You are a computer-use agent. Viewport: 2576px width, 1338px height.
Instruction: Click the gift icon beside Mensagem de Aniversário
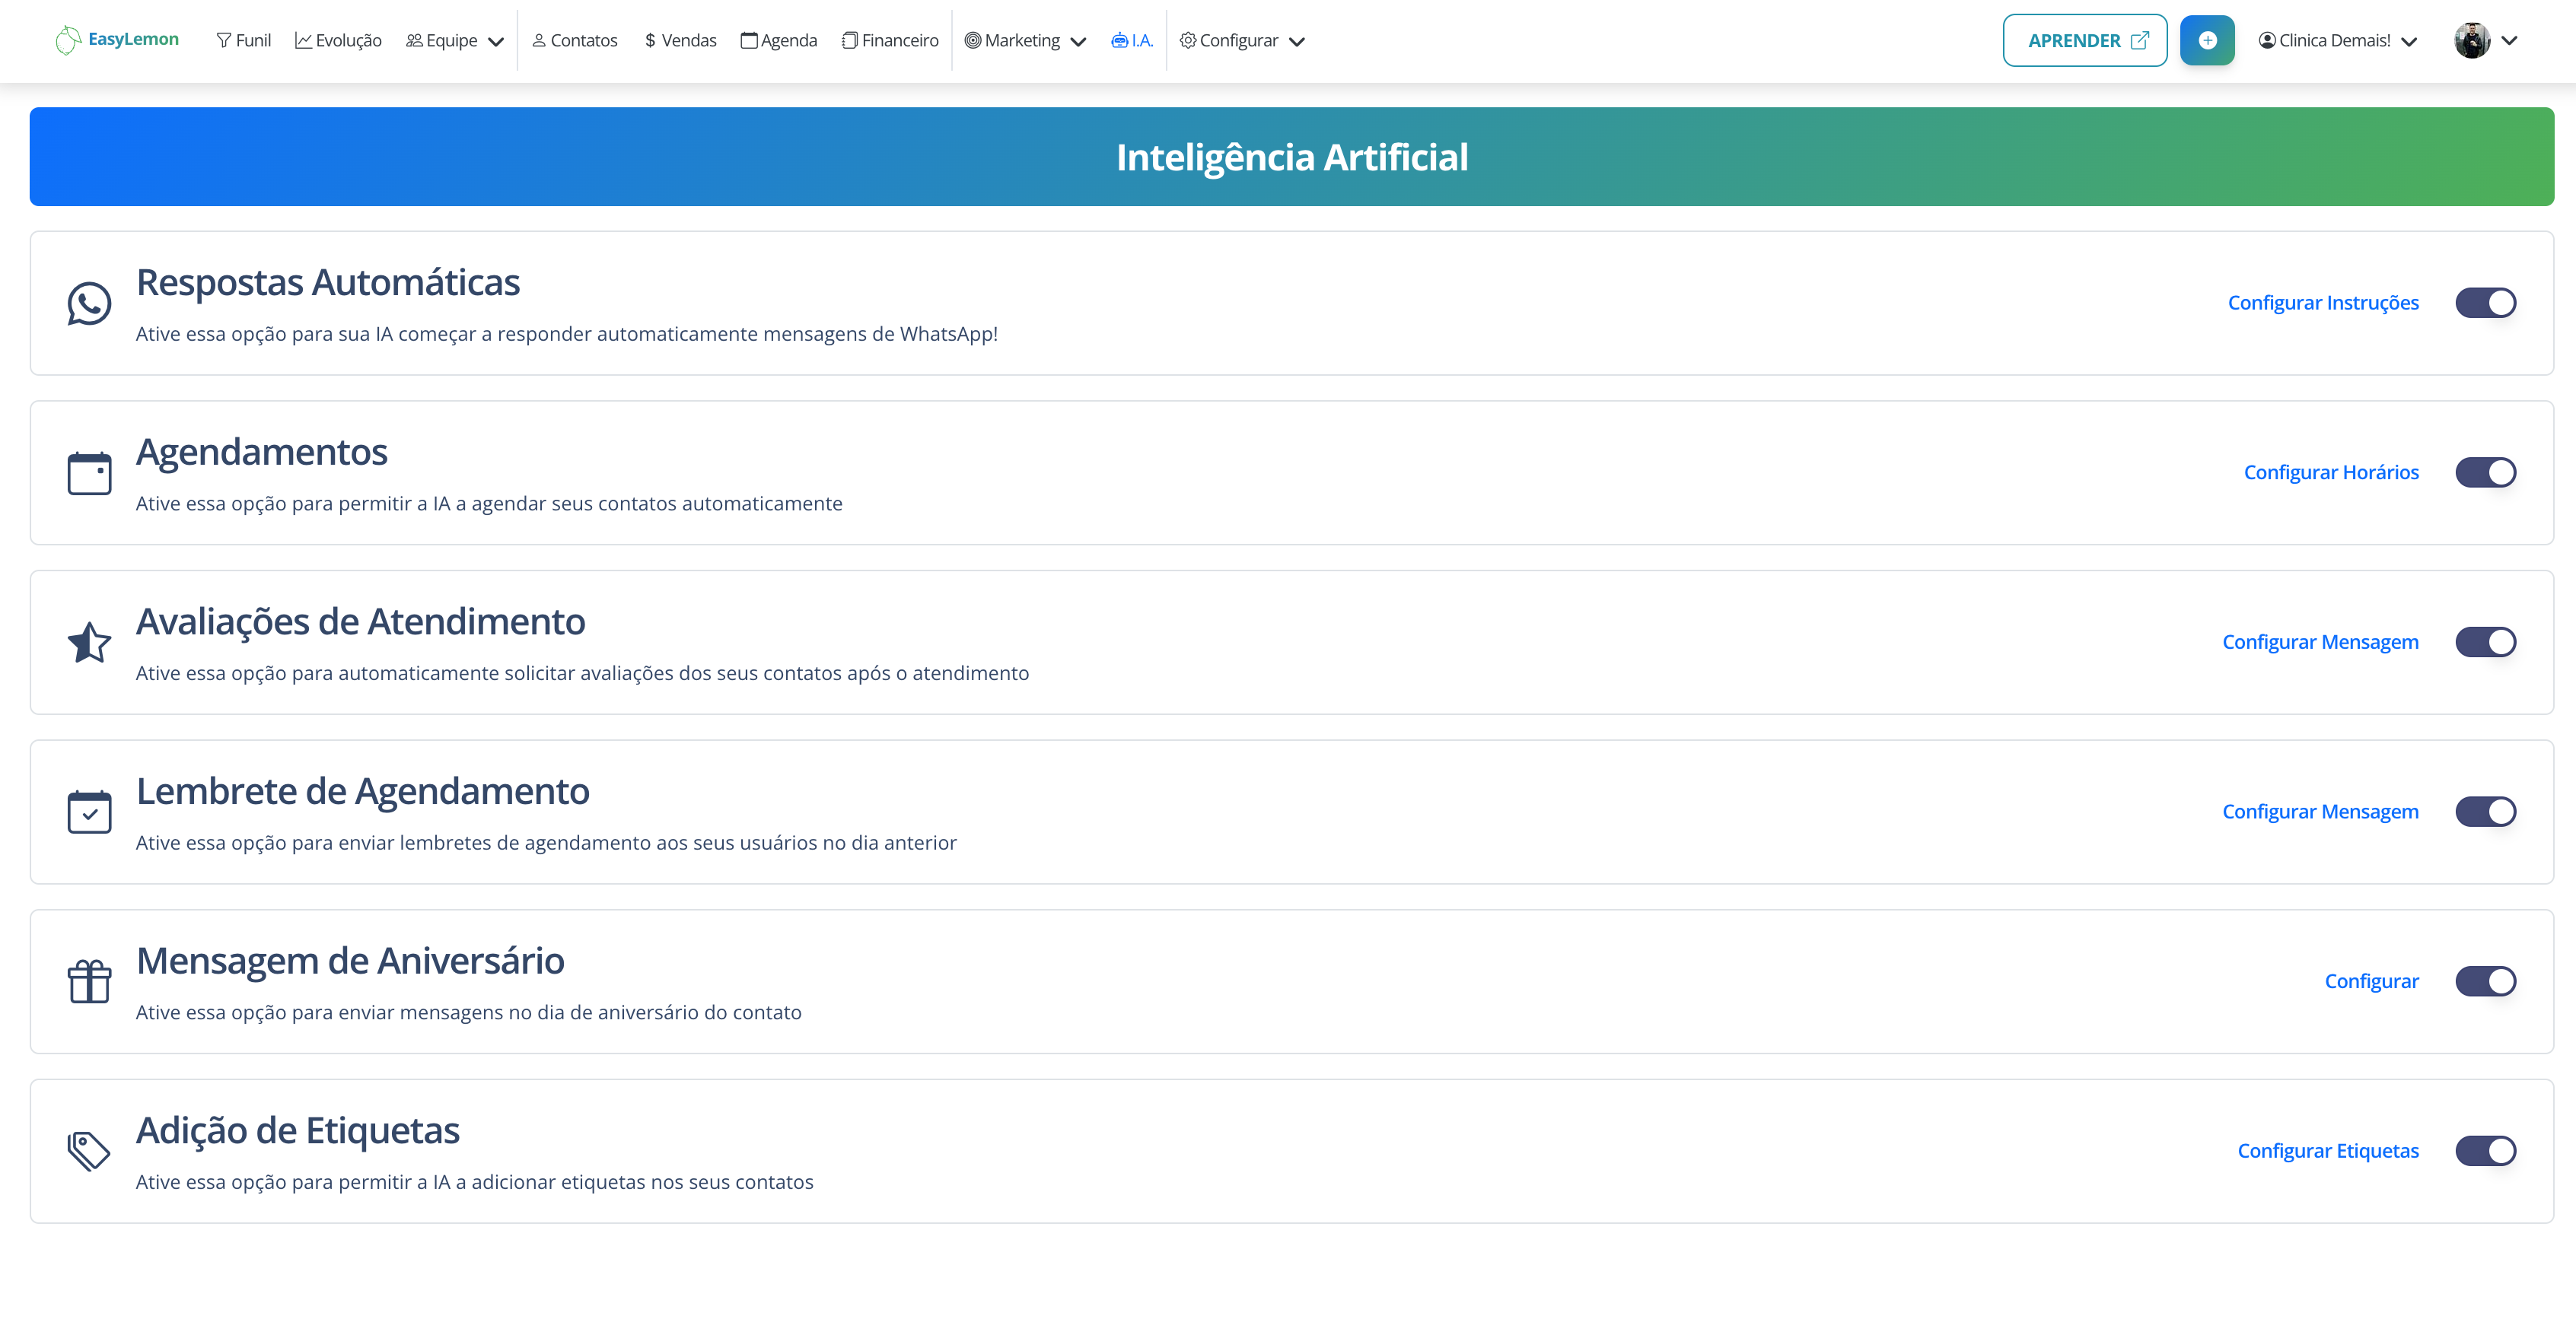pos(89,981)
